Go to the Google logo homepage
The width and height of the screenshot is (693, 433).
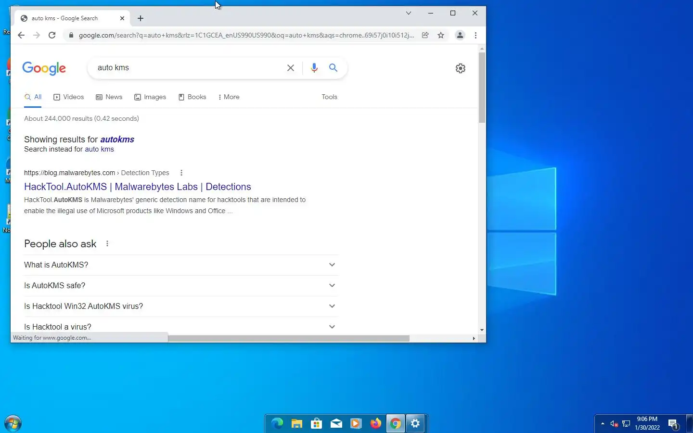[x=44, y=68]
